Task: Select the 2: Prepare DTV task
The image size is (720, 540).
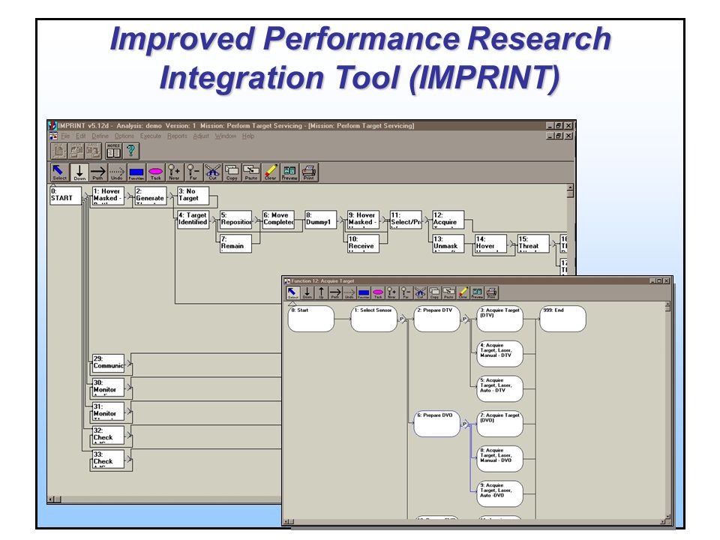Action: (x=436, y=319)
